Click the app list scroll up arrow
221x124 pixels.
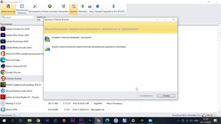coord(220,24)
